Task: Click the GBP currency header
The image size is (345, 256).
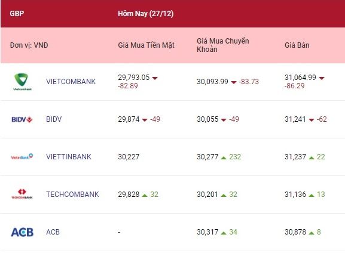Action: pyautogui.click(x=17, y=14)
